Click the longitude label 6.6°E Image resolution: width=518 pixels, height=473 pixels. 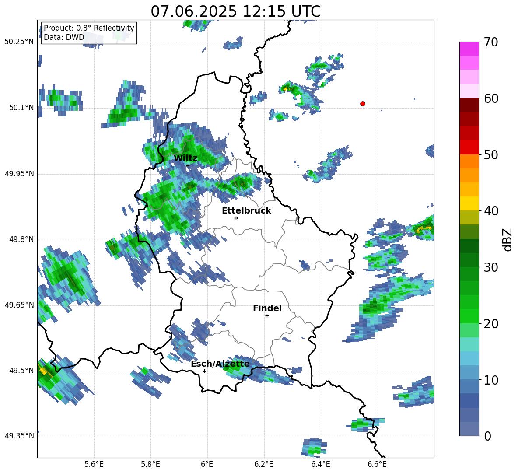(377, 465)
